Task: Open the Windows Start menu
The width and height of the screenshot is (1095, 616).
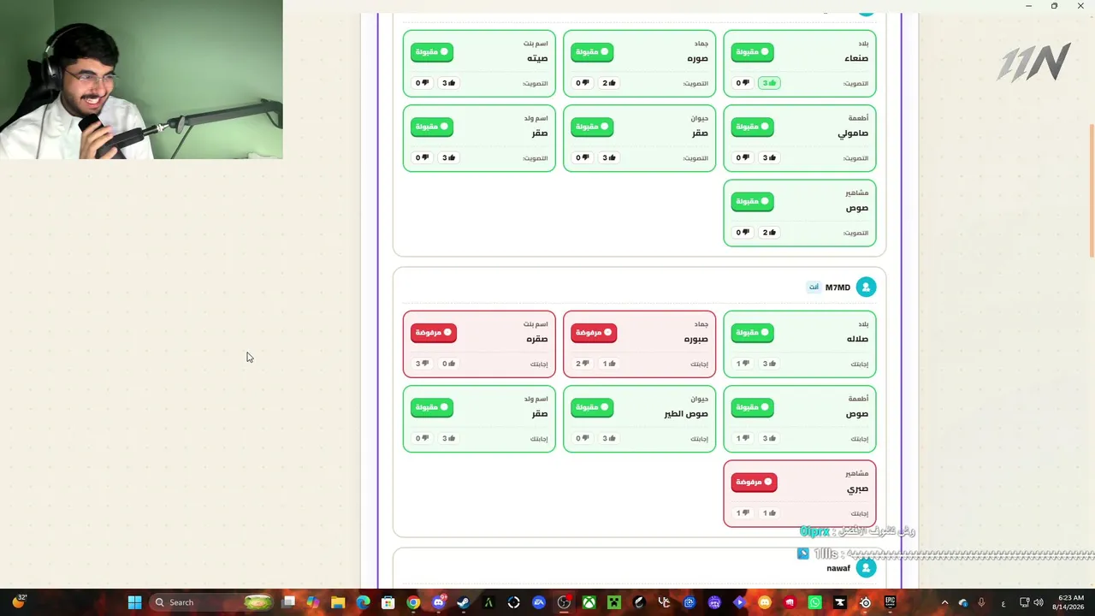Action: (134, 602)
